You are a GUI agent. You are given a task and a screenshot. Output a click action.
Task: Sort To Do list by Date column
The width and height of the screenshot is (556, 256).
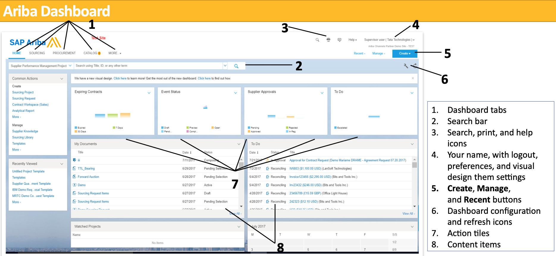254,152
